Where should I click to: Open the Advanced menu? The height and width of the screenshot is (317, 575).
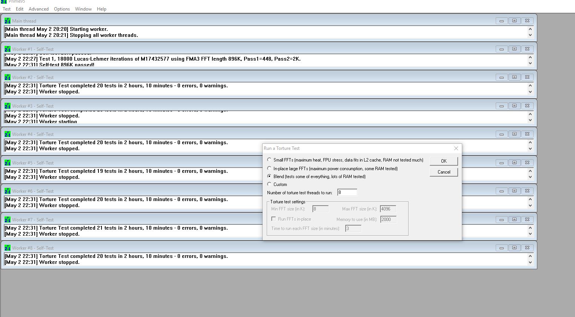point(38,9)
